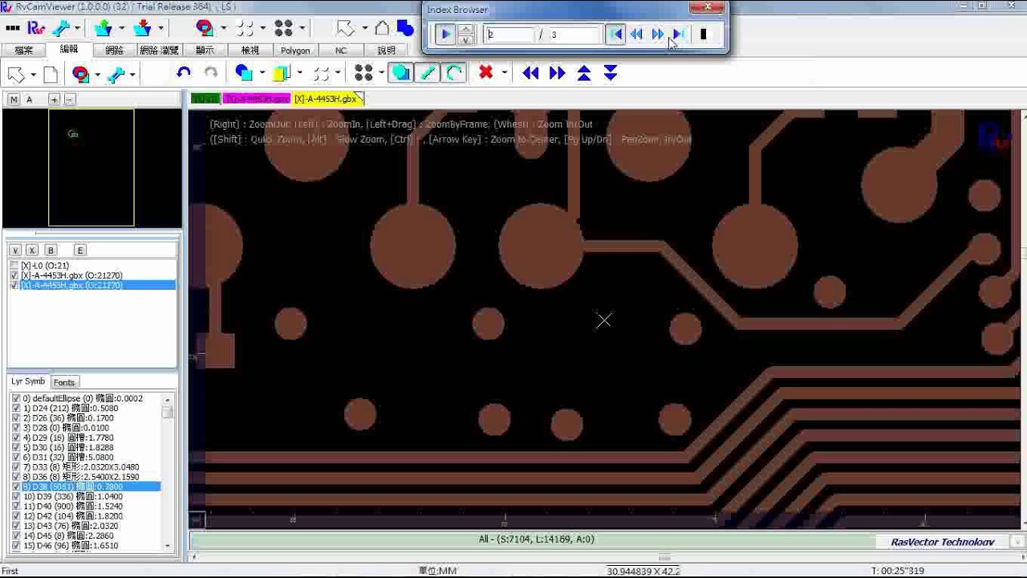Jump to first index in Index Browser
Viewport: 1027px width, 578px height.
pos(615,35)
